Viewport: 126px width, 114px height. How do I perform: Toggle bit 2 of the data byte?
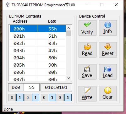click(x=52, y=98)
